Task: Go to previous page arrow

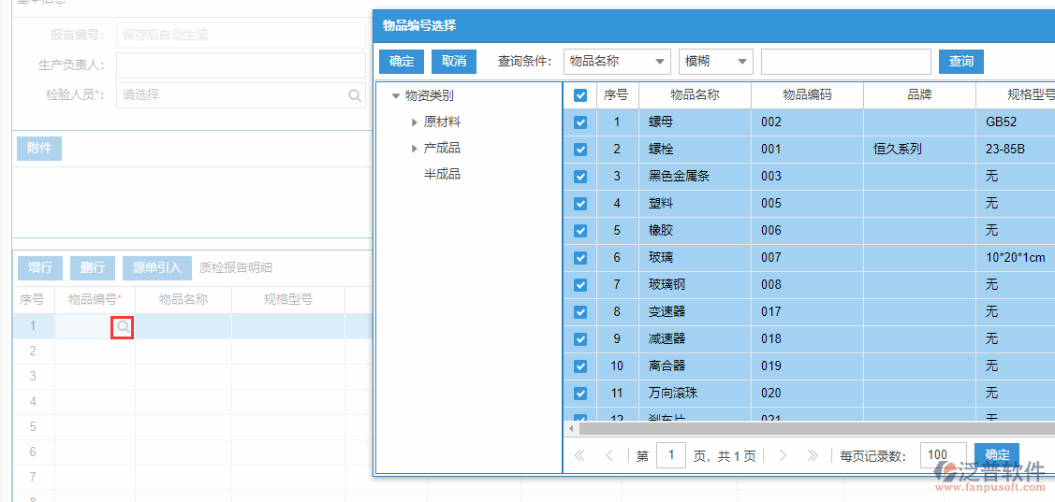Action: (x=609, y=456)
